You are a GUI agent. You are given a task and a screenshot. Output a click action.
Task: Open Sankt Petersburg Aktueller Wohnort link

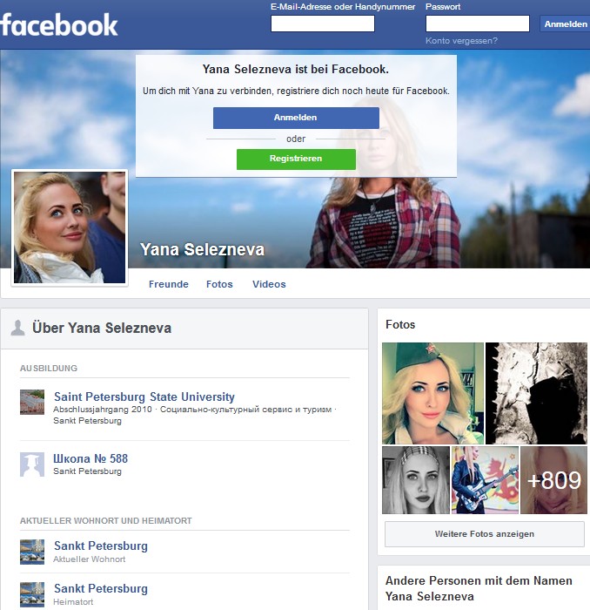[x=101, y=546]
